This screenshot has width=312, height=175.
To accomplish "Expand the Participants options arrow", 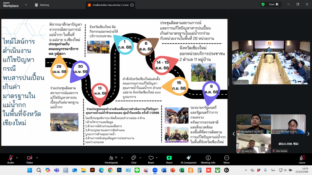I will pyautogui.click(x=121, y=157).
